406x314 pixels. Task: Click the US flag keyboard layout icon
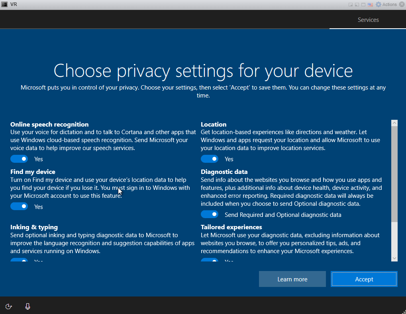coord(370,5)
